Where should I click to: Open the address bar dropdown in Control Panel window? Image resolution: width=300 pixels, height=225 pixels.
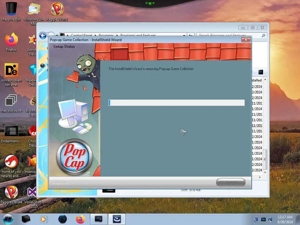tap(184, 35)
